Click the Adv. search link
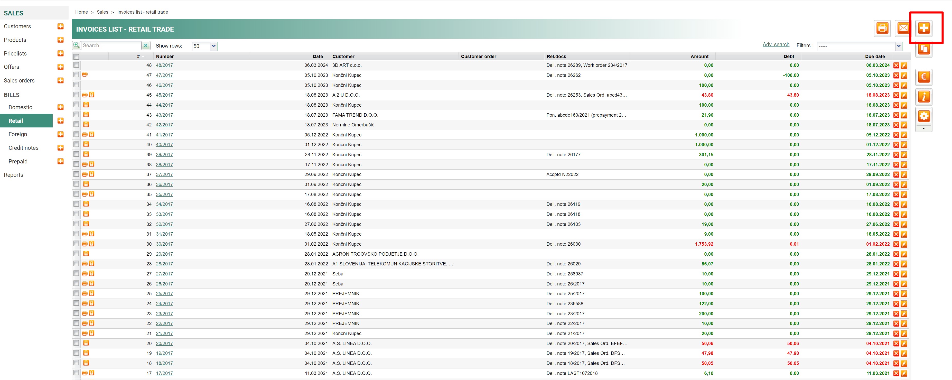952x380 pixels. (776, 45)
